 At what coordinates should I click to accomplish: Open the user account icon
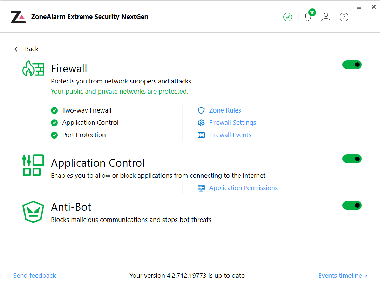tap(326, 17)
